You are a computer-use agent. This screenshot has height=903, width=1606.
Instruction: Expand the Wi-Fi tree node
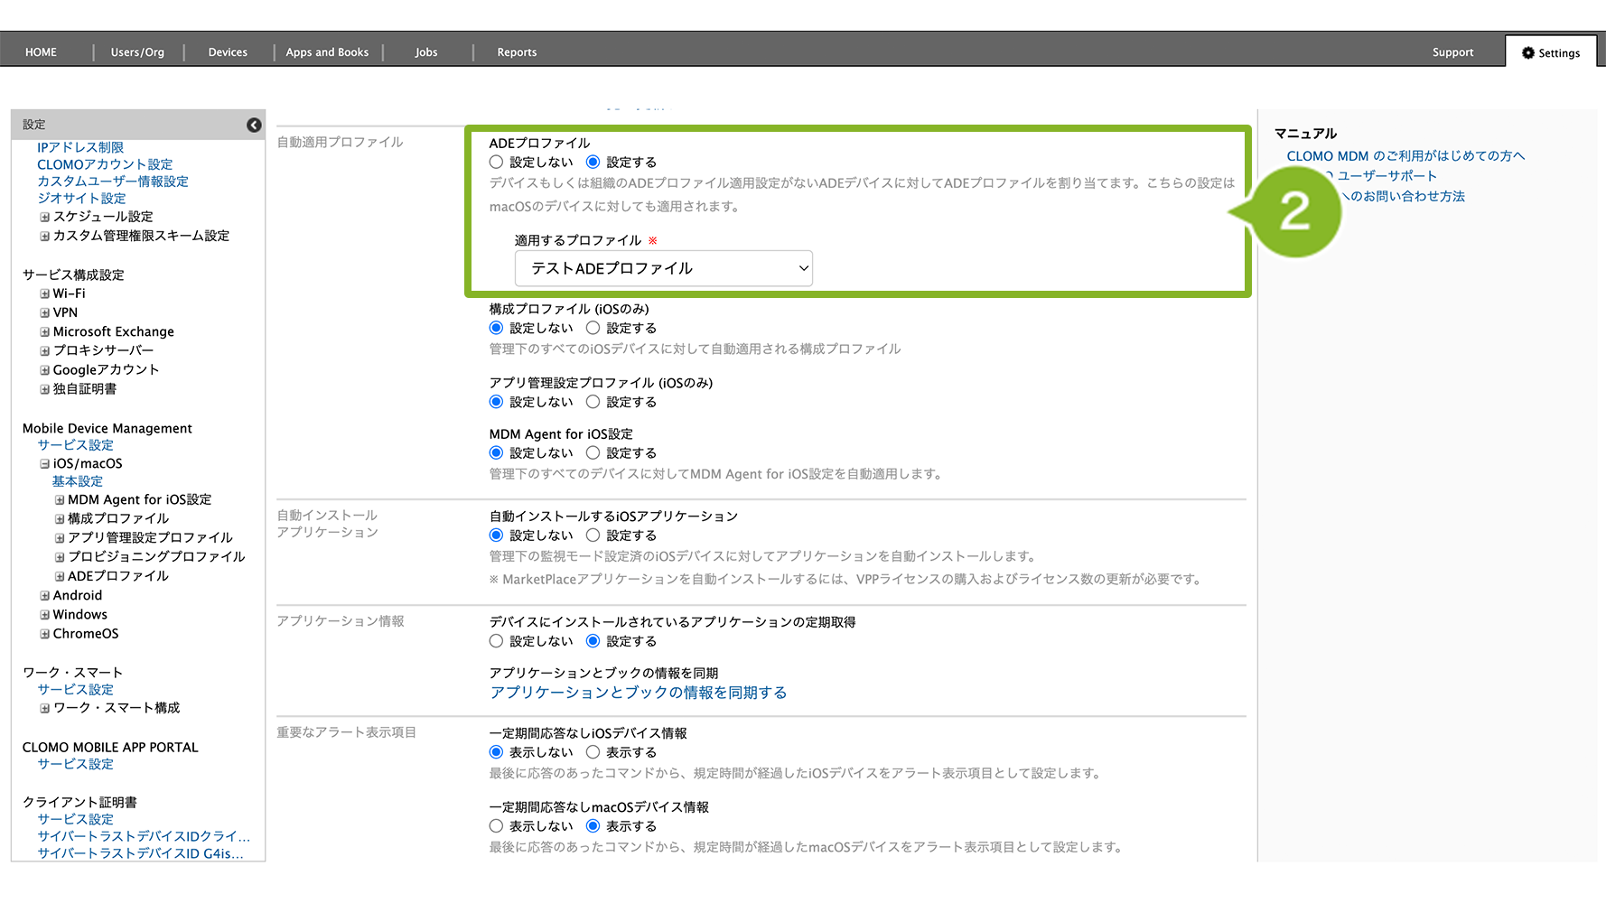(x=44, y=293)
